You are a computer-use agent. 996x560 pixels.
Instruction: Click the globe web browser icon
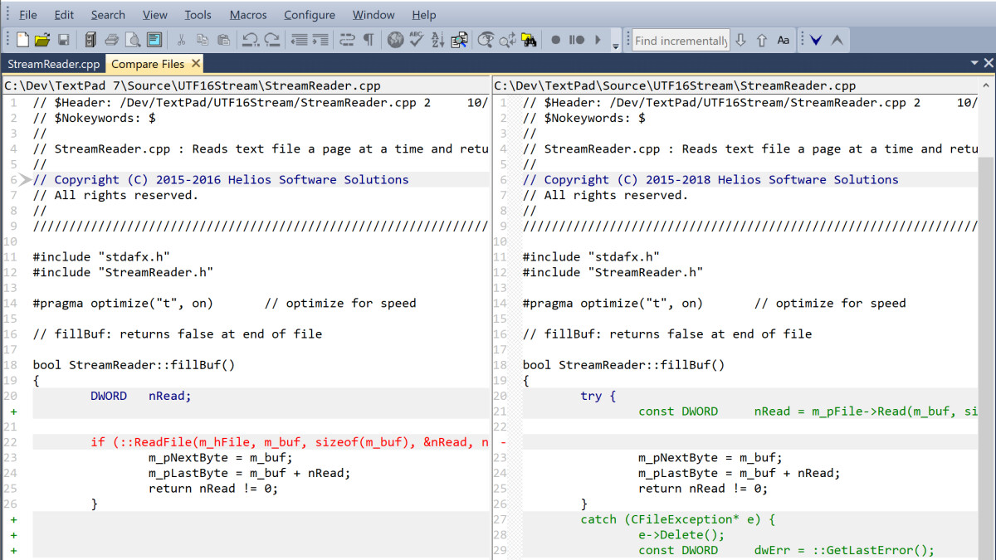pyautogui.click(x=395, y=40)
